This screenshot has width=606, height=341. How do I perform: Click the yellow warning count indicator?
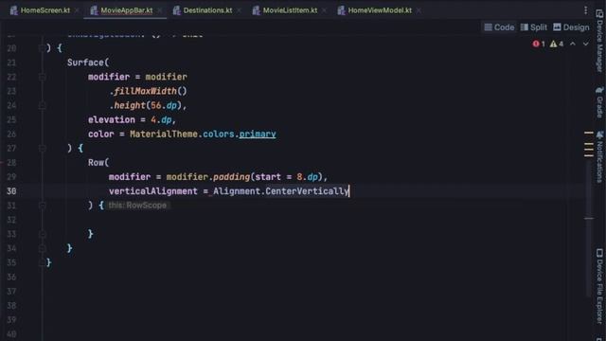pos(557,44)
